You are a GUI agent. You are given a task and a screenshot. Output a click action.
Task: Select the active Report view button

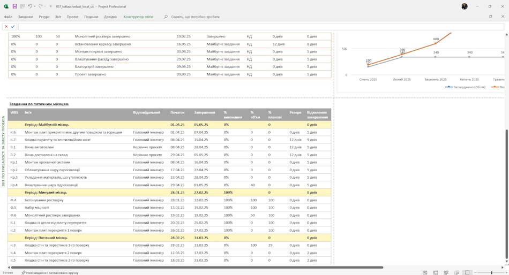[467, 273]
